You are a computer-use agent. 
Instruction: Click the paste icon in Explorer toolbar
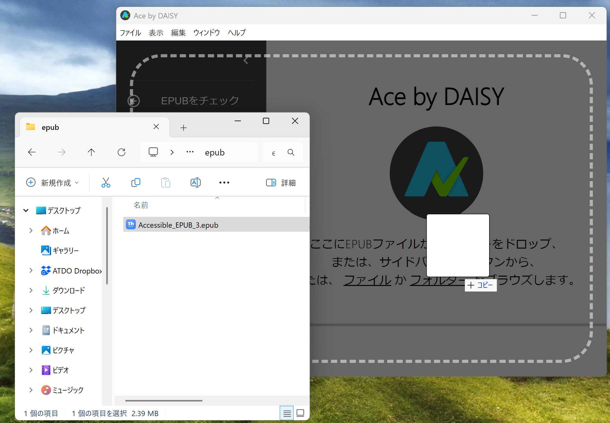click(x=166, y=183)
